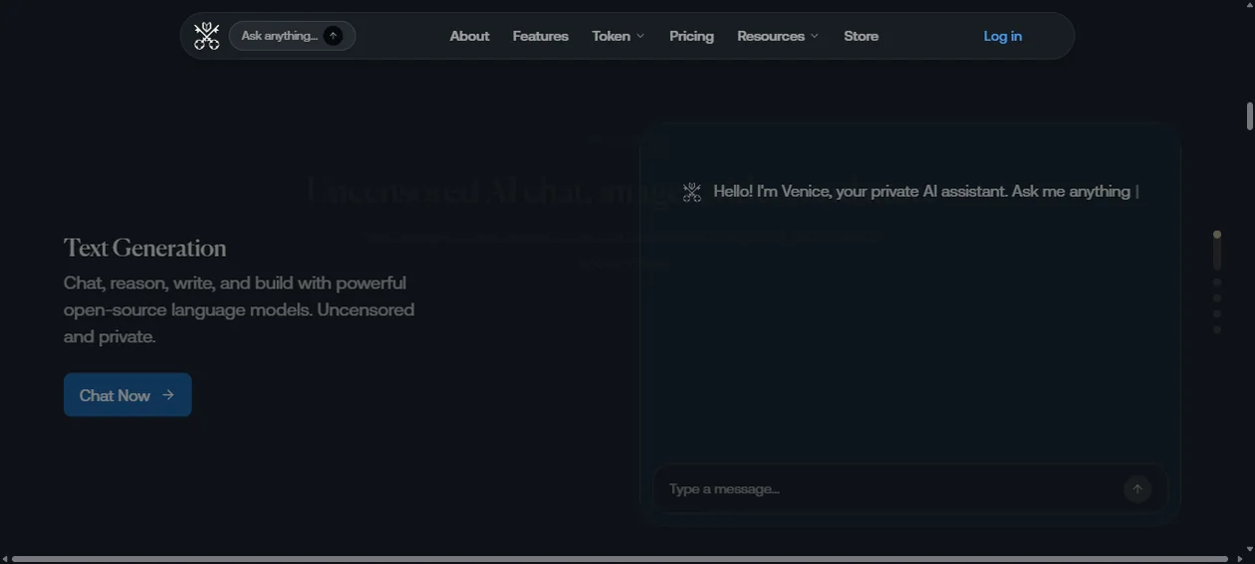Expand the Token dropdown menu

[619, 36]
